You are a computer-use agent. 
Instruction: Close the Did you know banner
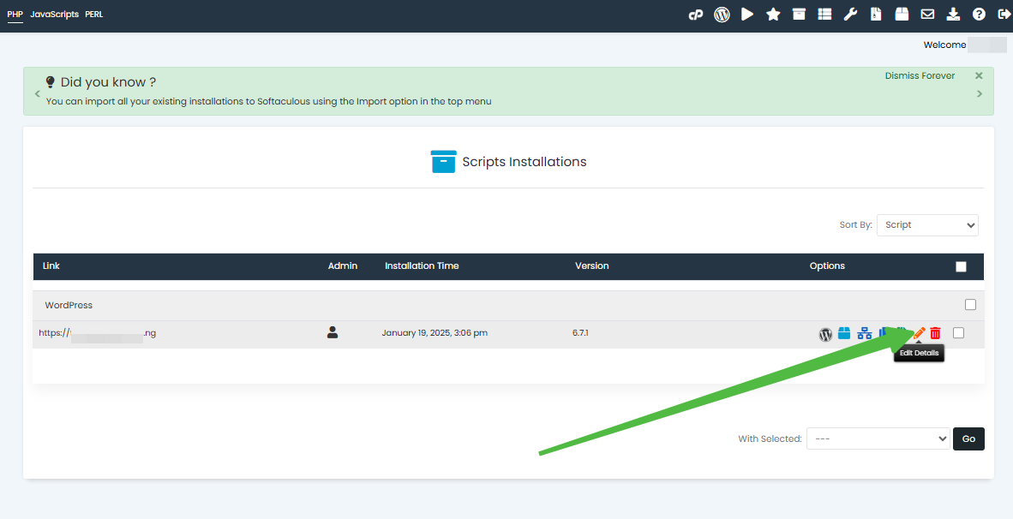979,75
